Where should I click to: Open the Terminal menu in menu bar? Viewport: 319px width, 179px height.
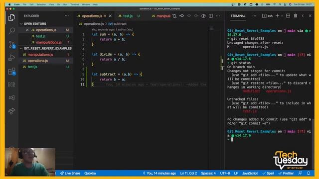tap(75, 4)
